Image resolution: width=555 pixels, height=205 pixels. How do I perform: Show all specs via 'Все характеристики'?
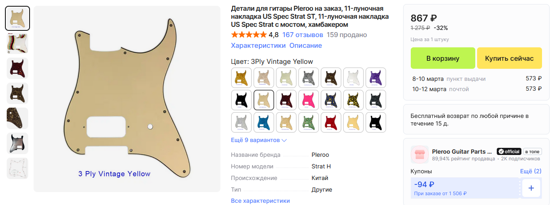click(260, 201)
